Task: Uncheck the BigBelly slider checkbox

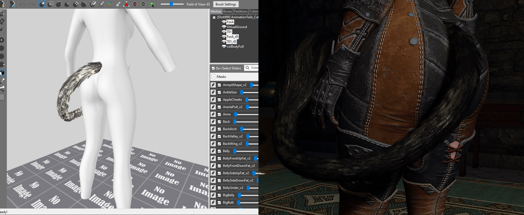Action: tap(219, 195)
